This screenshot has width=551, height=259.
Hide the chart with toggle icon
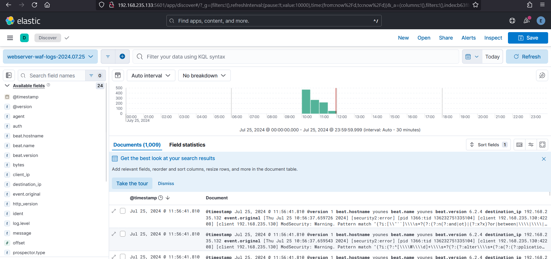click(x=118, y=75)
